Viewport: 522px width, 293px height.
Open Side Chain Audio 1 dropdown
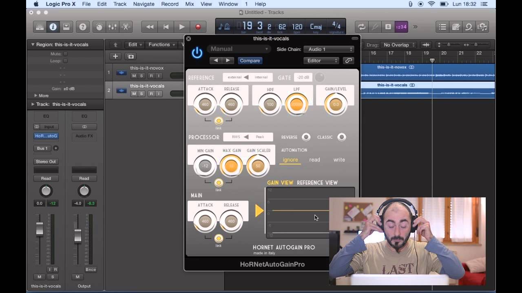329,49
